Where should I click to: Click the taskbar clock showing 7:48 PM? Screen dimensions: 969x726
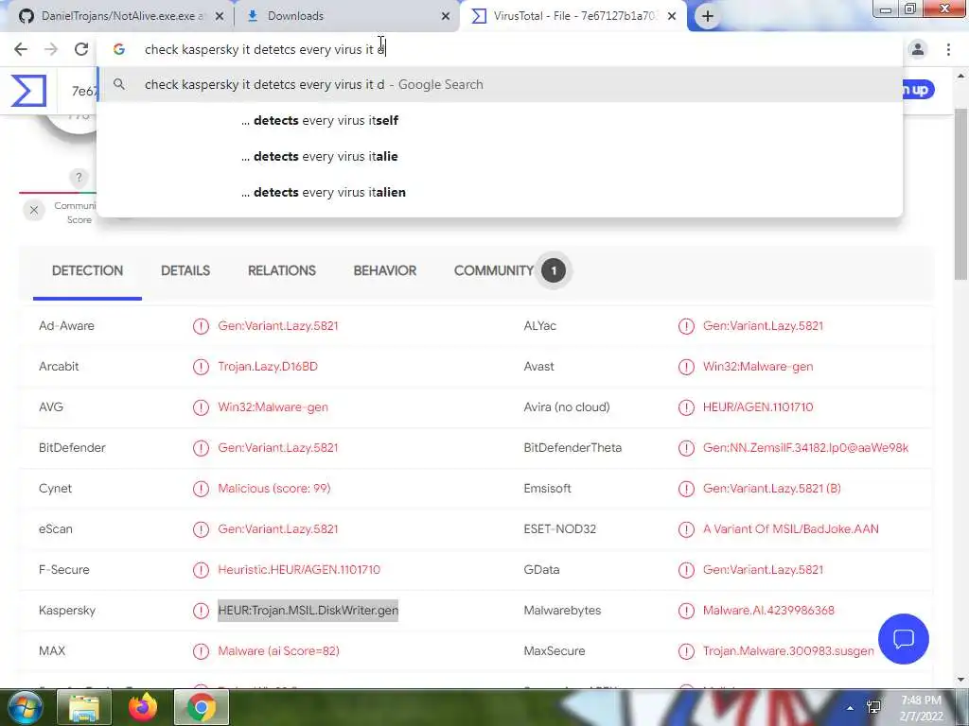pyautogui.click(x=921, y=708)
